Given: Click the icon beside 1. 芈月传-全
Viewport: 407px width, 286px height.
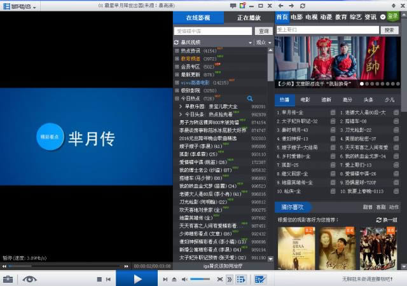Looking at the screenshot, I should point(333,112).
